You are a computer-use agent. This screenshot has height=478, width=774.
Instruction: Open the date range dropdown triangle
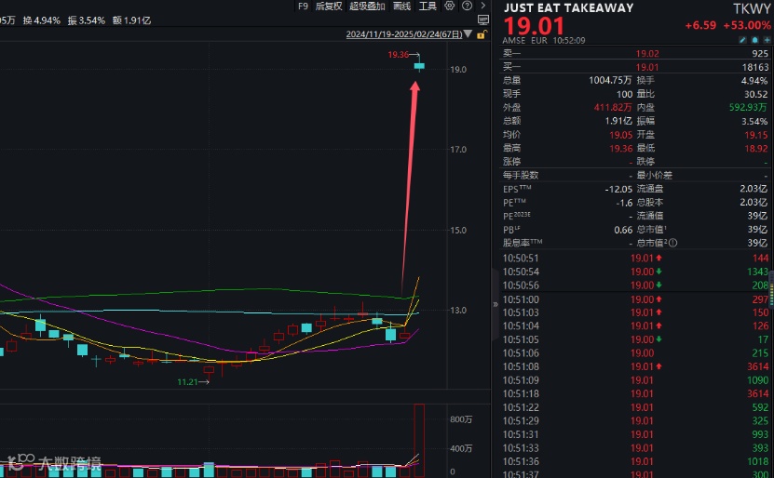[x=468, y=34]
